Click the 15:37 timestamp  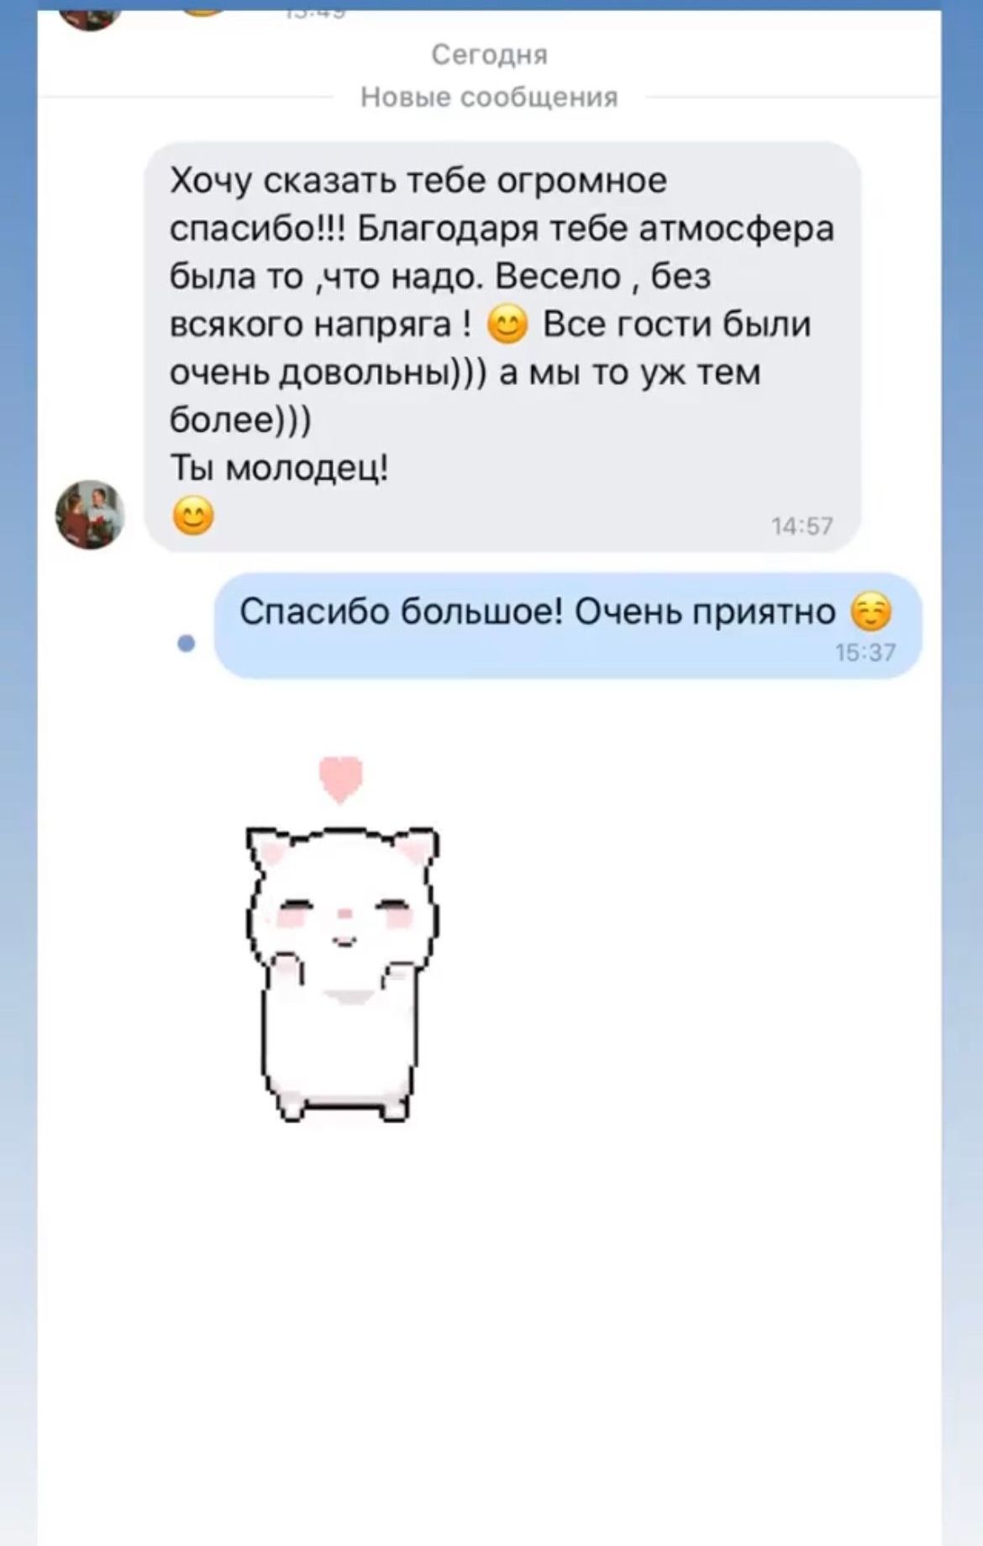pyautogui.click(x=866, y=652)
